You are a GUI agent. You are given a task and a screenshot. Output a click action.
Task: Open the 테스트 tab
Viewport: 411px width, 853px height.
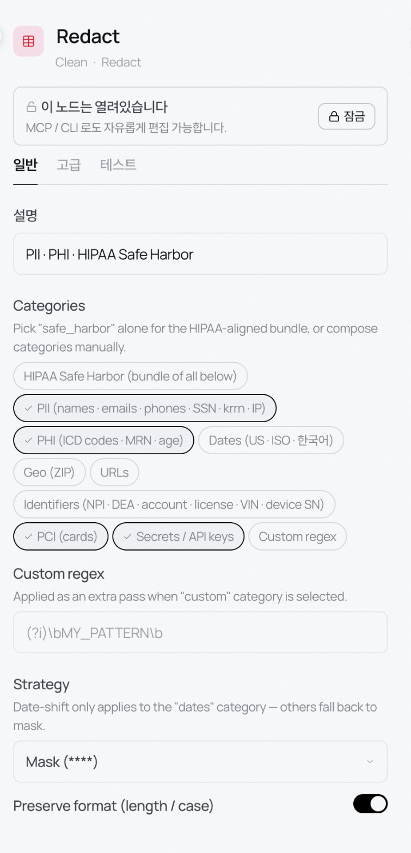(118, 165)
